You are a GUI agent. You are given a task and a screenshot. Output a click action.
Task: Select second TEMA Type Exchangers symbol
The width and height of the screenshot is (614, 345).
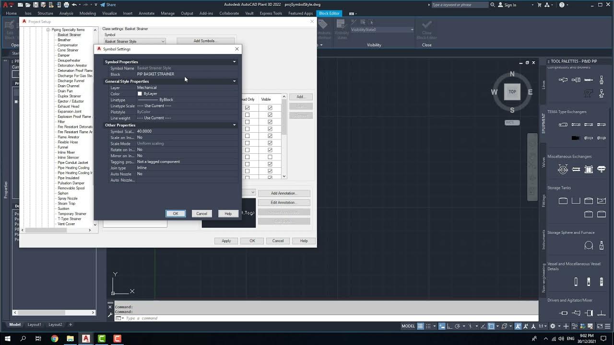point(576,125)
